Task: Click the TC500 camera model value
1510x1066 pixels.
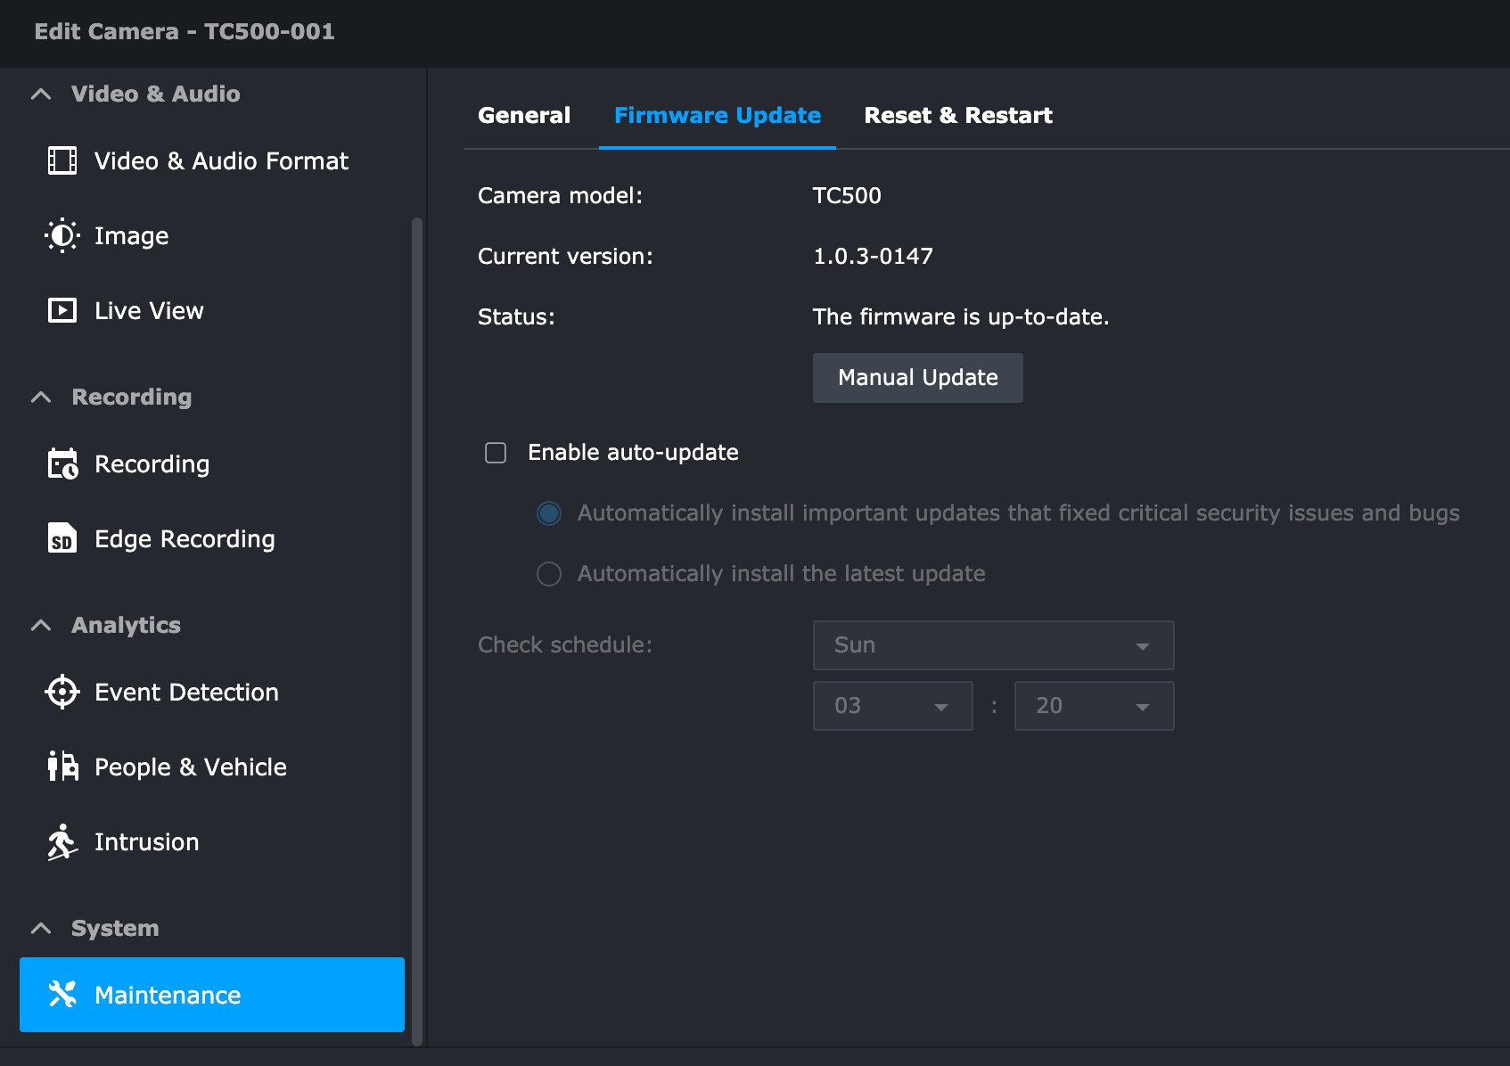Action: point(847,196)
